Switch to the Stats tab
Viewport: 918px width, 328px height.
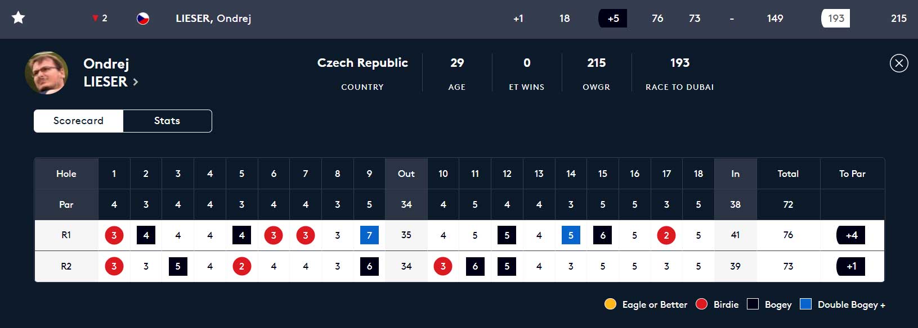pyautogui.click(x=167, y=121)
